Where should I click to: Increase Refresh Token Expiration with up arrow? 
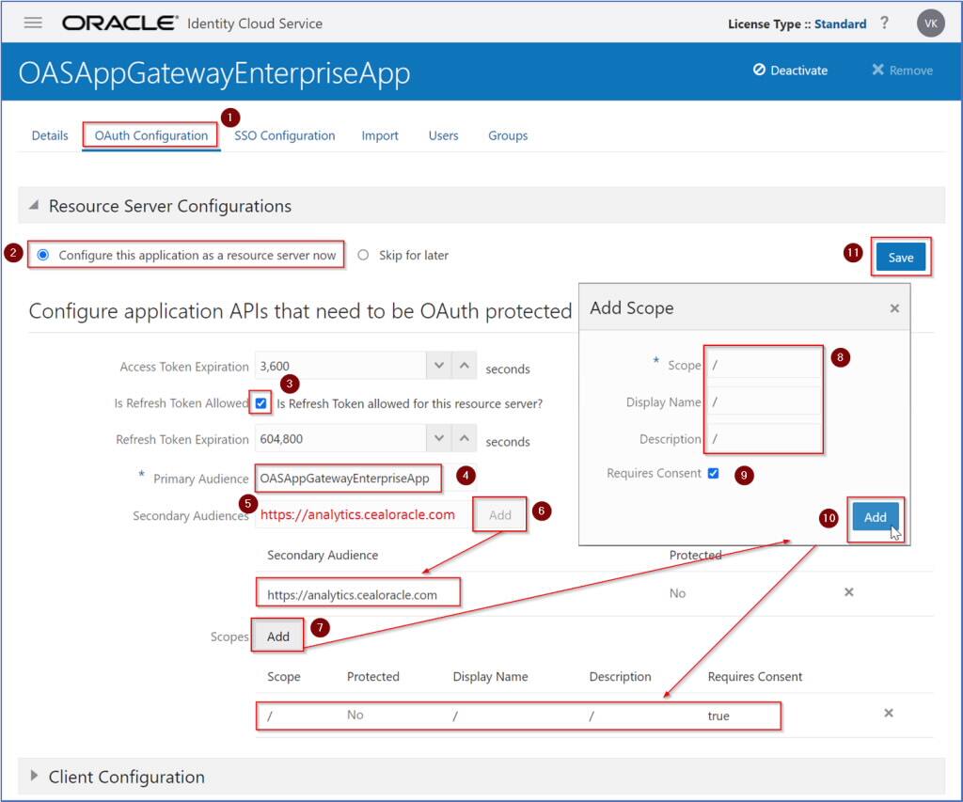(465, 439)
